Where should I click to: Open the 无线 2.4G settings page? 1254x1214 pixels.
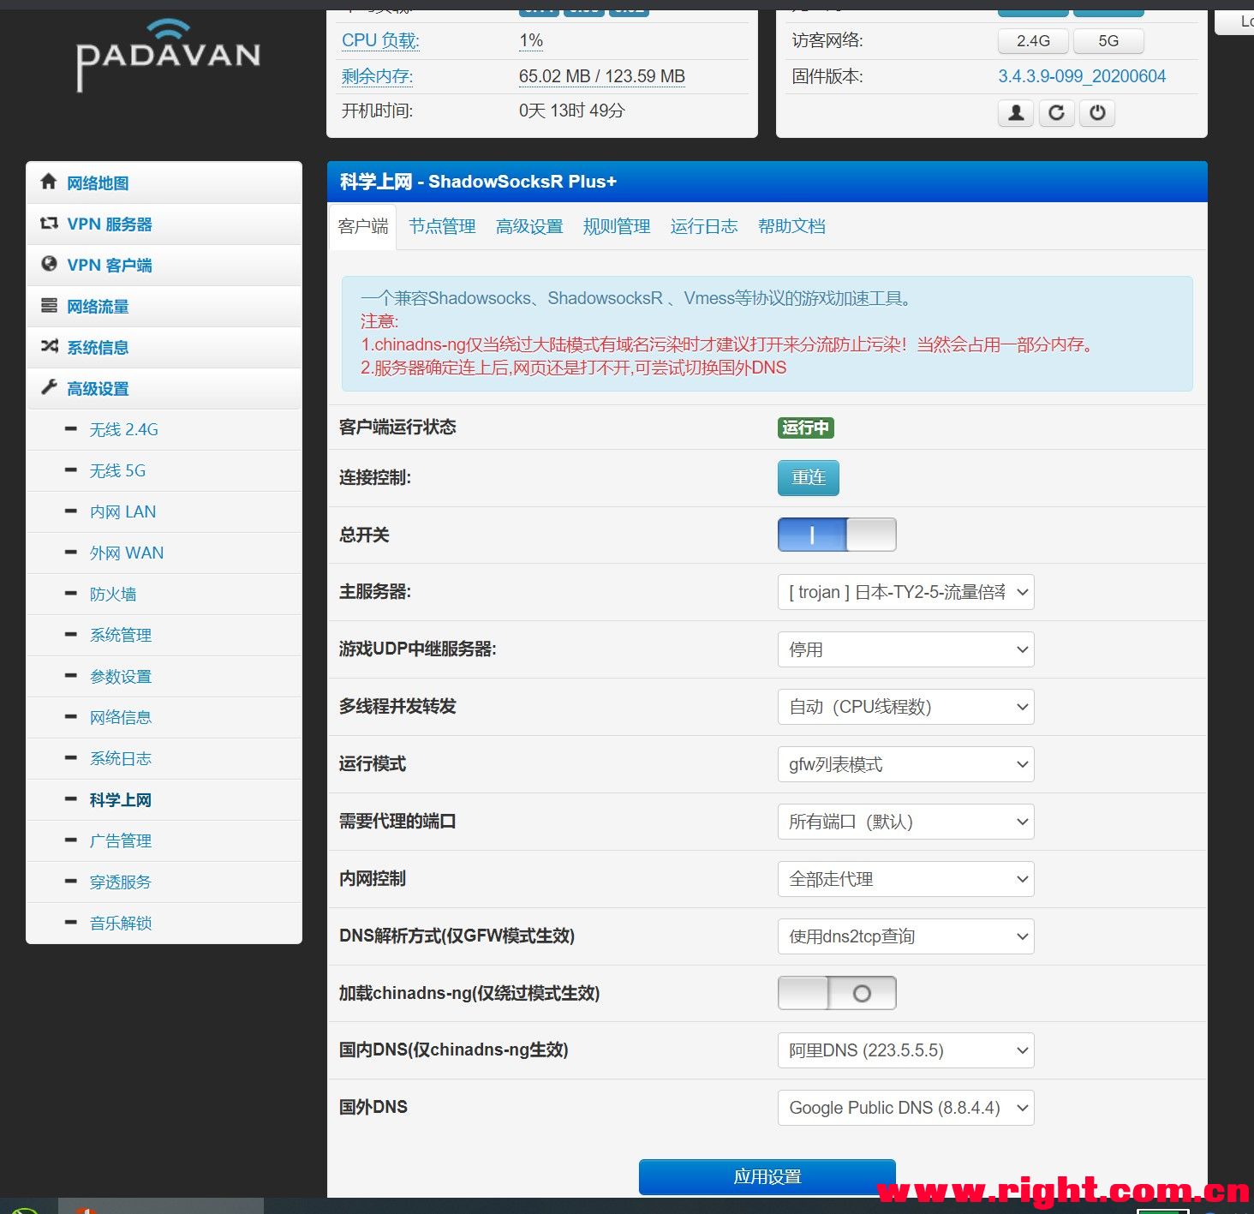[x=164, y=429]
